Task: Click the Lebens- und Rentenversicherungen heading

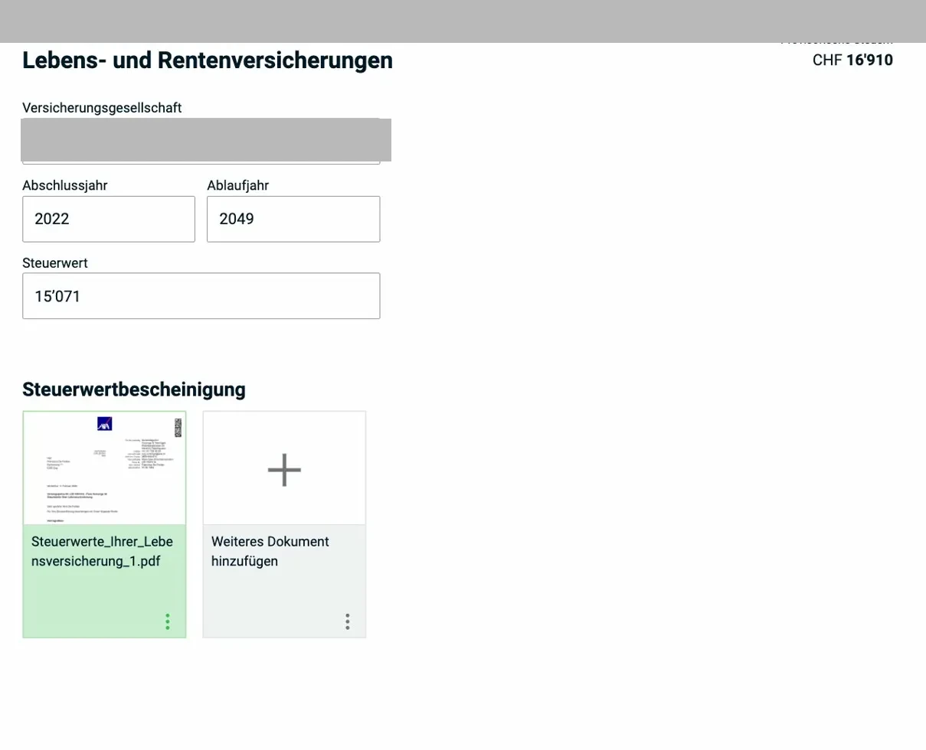Action: (x=208, y=60)
